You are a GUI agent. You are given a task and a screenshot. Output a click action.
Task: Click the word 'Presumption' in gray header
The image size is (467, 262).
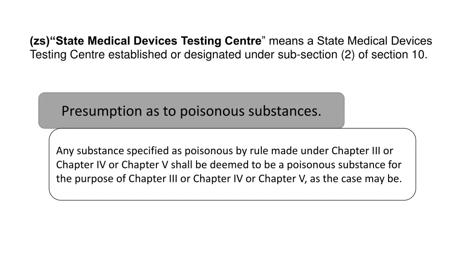(x=102, y=111)
